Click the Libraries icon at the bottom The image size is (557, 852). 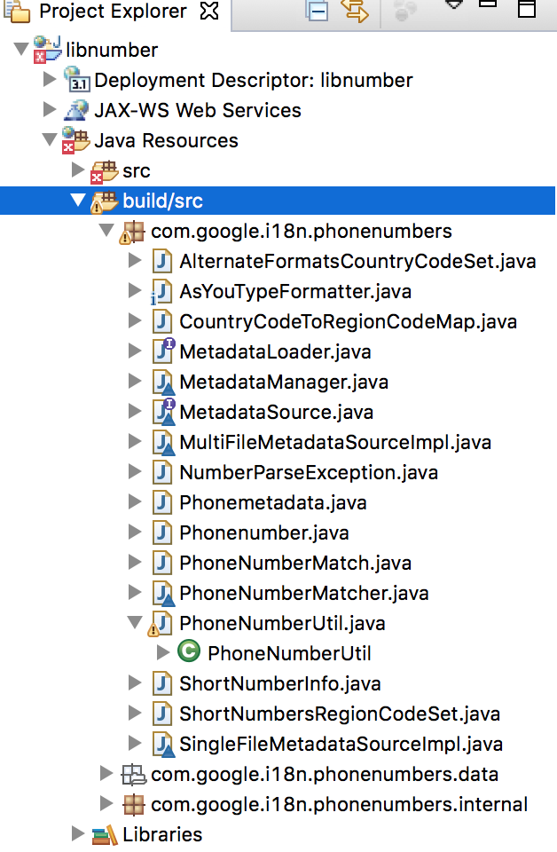104,834
